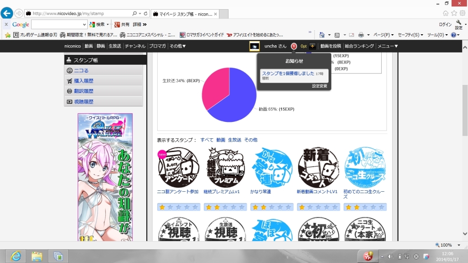
Task: Click the タイムシフト視聴 stamp icon
Action: tap(178, 229)
